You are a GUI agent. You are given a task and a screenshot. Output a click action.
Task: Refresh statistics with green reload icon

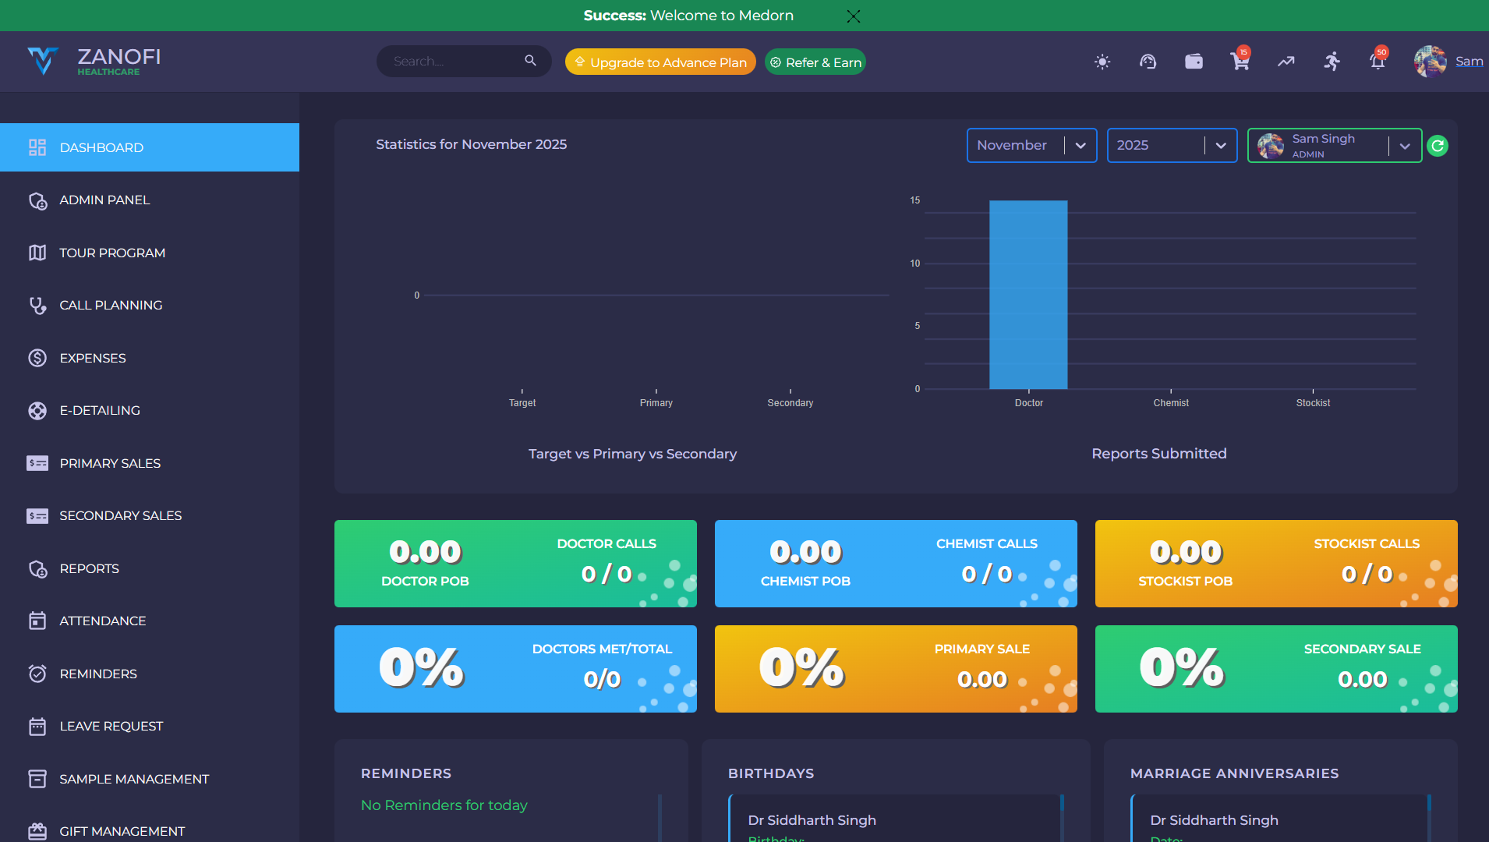1438,146
